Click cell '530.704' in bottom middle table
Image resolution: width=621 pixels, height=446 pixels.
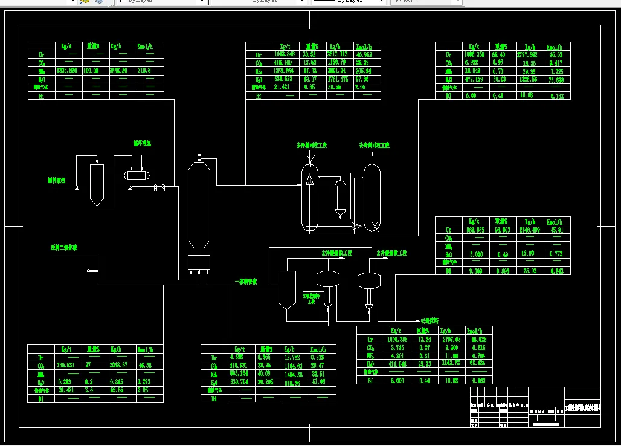pyautogui.click(x=239, y=382)
